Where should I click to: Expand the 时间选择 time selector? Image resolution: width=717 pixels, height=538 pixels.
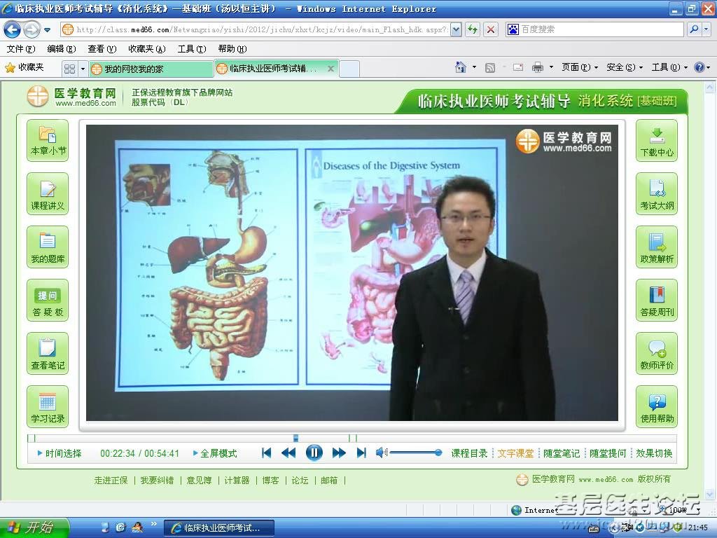coord(63,453)
